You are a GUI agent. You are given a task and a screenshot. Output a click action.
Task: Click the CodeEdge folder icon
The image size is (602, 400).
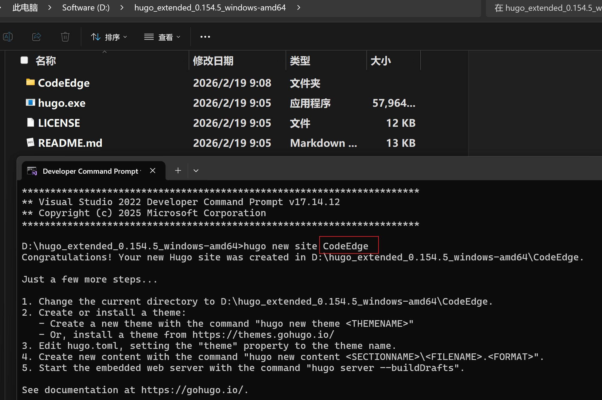pyautogui.click(x=30, y=82)
